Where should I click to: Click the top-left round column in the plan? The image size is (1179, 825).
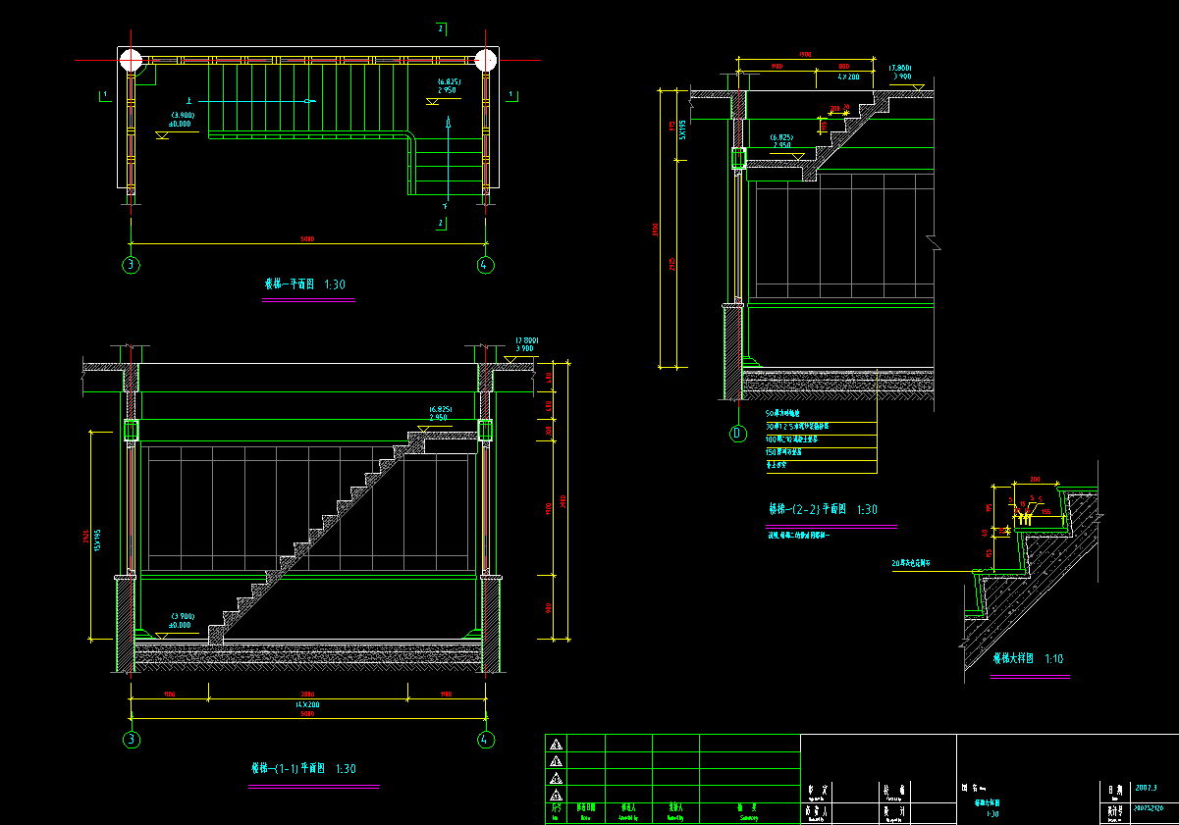[x=131, y=60]
